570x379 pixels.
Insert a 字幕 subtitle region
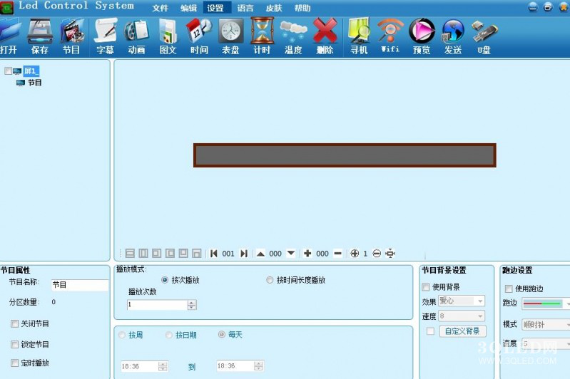pyautogui.click(x=106, y=36)
